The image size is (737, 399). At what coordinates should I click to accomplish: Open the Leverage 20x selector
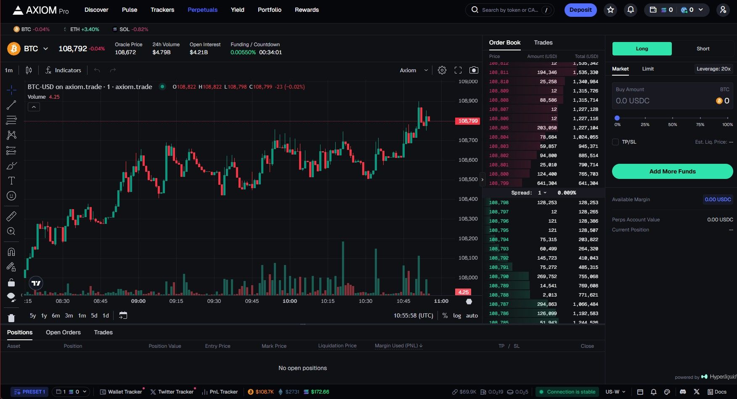[x=713, y=69]
